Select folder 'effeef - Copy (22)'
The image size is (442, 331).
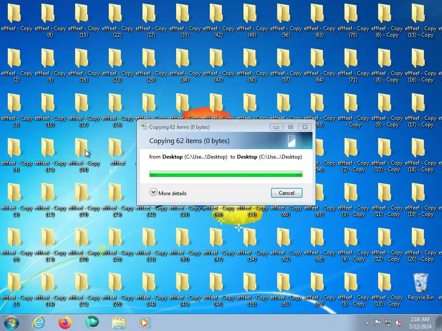point(117,21)
